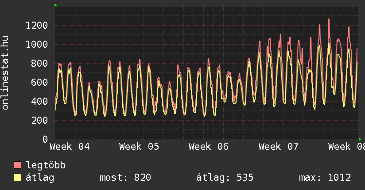Click the 0 value at the axis origin
The width and height of the screenshot is (365, 190).
(45, 139)
